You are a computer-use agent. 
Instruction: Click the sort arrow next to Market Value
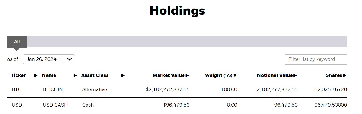tap(187, 75)
